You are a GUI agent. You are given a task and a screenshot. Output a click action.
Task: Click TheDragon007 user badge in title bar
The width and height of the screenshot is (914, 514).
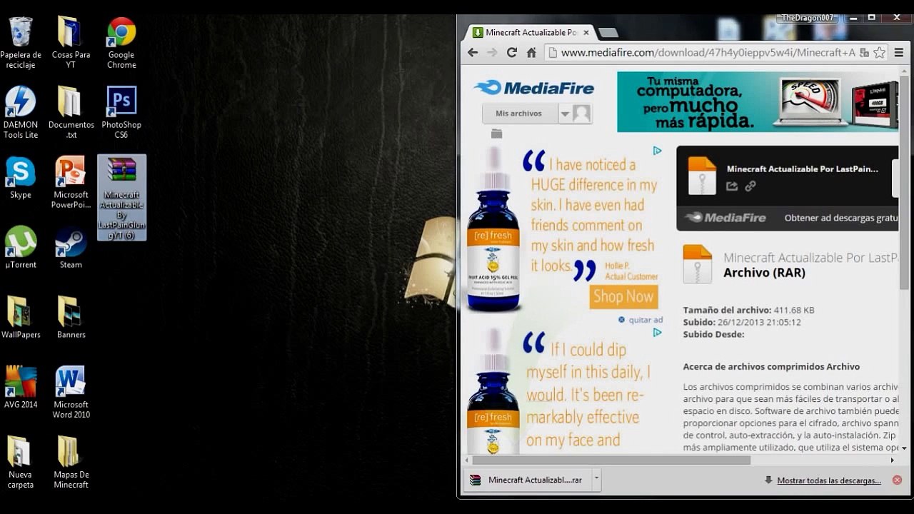pos(807,18)
